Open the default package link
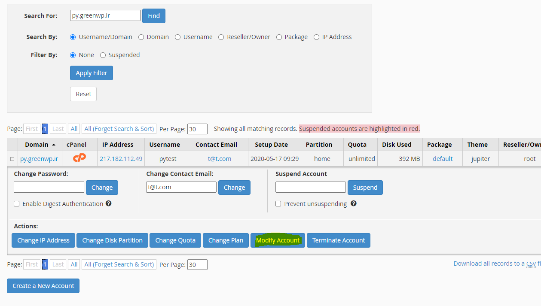Viewport: 541px width, 306px height. [443, 159]
